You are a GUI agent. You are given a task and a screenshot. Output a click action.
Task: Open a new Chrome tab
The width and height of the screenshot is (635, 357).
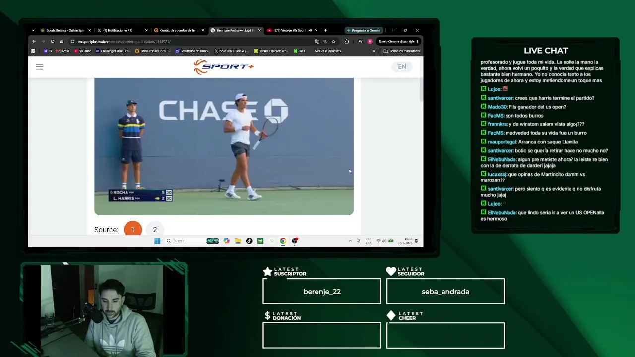(325, 30)
